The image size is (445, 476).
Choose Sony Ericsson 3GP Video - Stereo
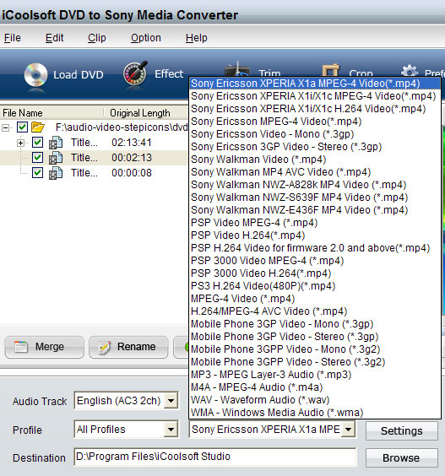point(315,147)
